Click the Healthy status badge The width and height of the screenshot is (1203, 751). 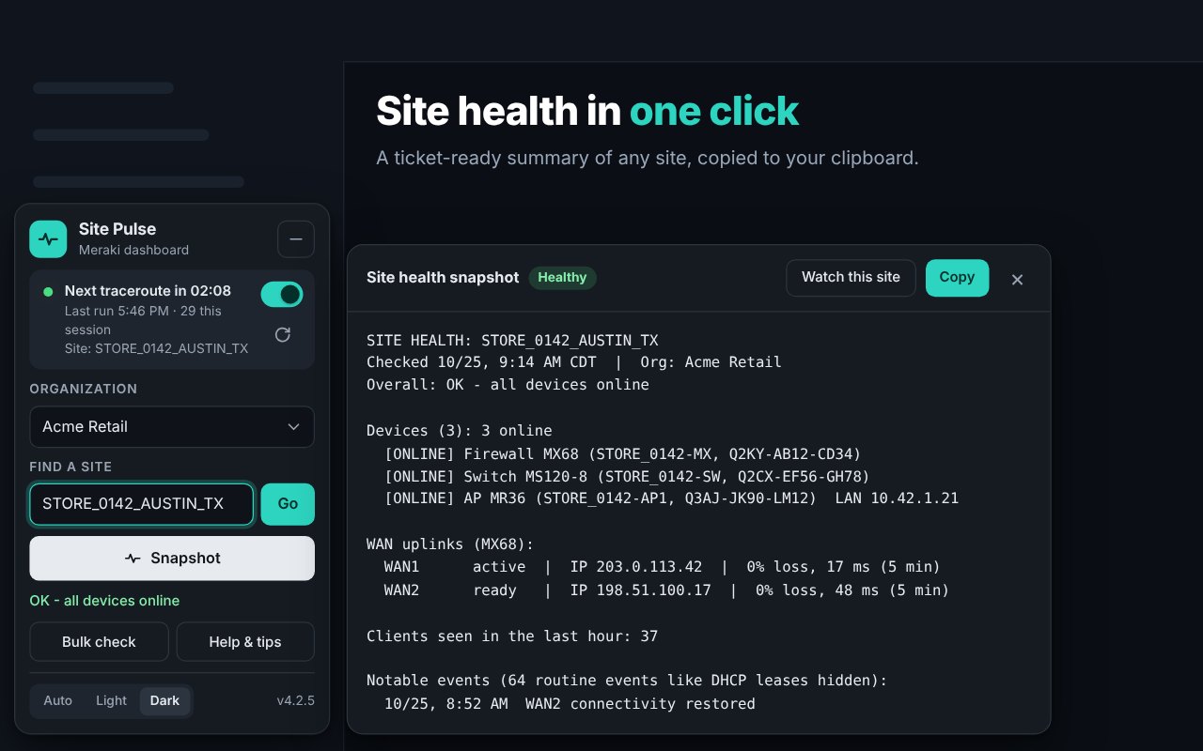[x=562, y=278]
